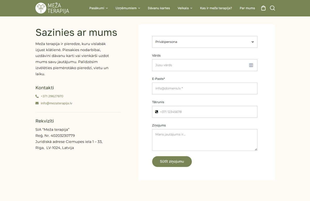Screen dimensions: 310x201
Task: Expand the Uzņēmumiem menu
Action: click(128, 8)
